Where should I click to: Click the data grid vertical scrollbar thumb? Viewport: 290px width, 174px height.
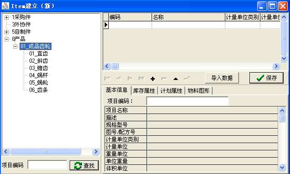pos(284,38)
